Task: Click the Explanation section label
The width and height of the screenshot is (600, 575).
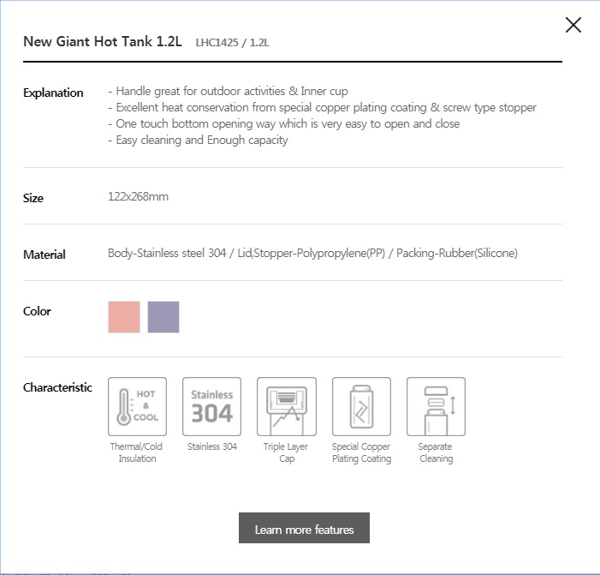Action: coord(53,93)
